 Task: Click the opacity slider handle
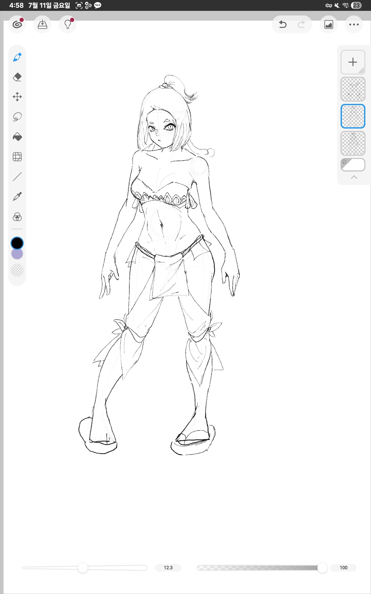pos(322,568)
